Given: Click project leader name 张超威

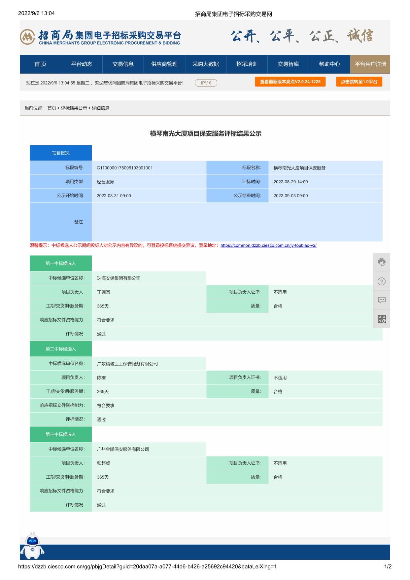Looking at the screenshot, I should (x=103, y=463).
